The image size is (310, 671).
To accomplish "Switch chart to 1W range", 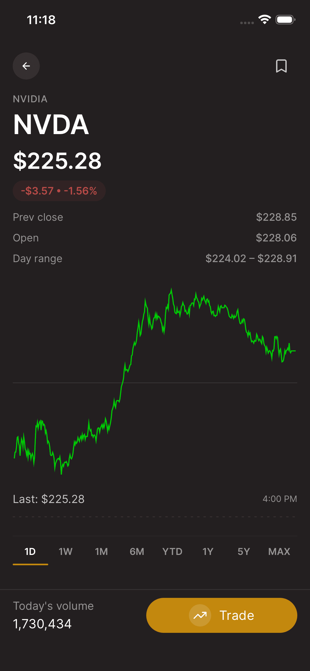I will [x=66, y=552].
